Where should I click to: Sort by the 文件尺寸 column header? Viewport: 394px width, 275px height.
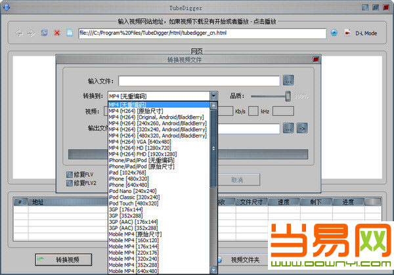point(252,201)
